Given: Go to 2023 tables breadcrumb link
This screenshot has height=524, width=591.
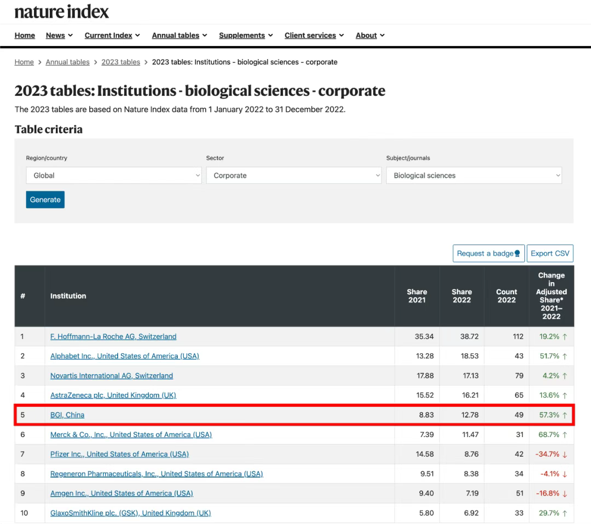Looking at the screenshot, I should [x=120, y=62].
